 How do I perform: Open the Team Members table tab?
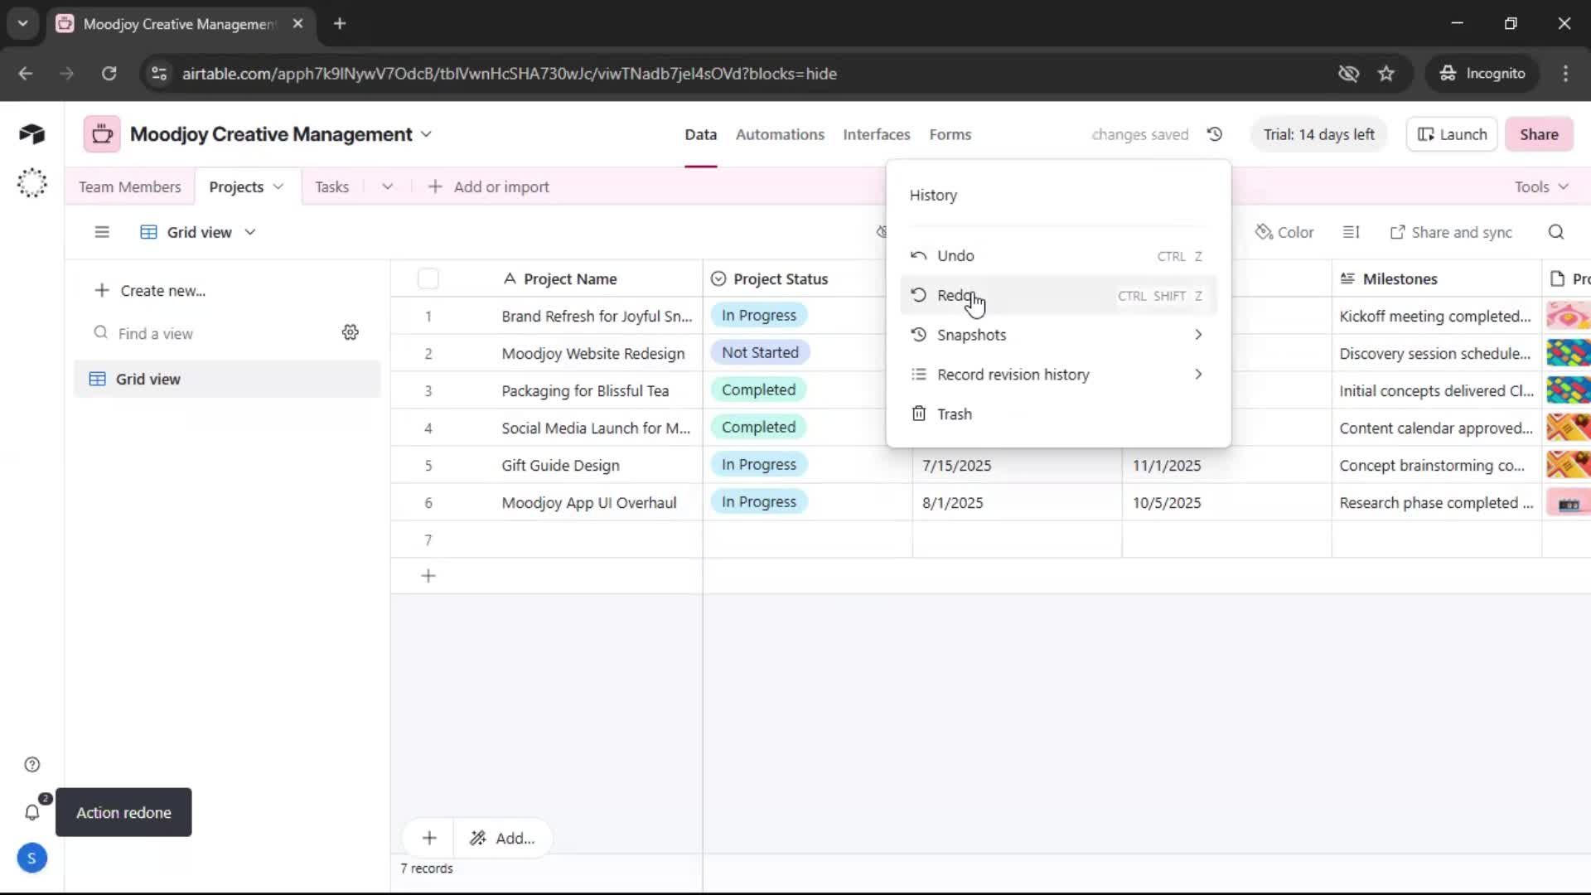point(129,186)
